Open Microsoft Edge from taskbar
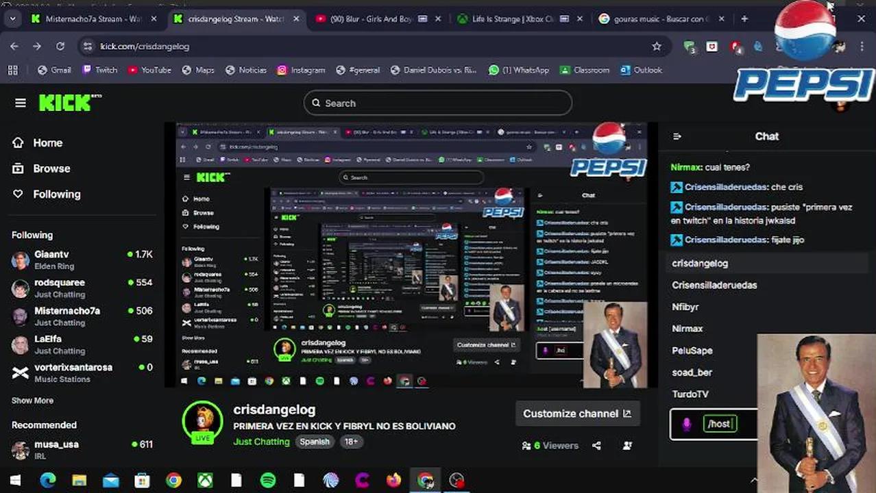Screen dimensions: 876x493 (x=47, y=480)
